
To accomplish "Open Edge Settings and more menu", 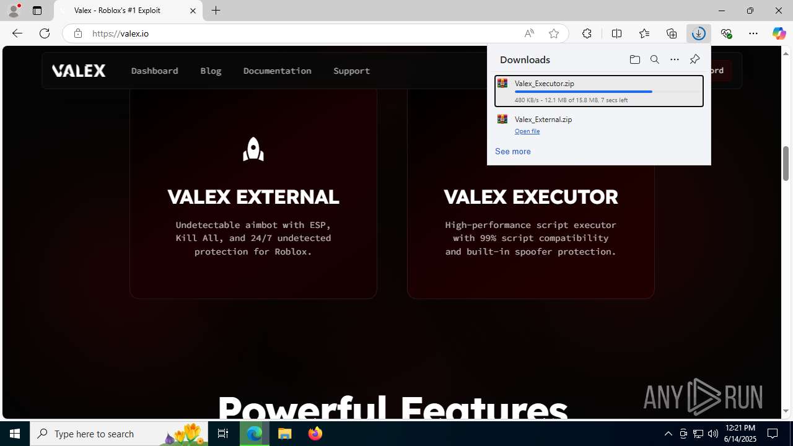I will click(753, 33).
